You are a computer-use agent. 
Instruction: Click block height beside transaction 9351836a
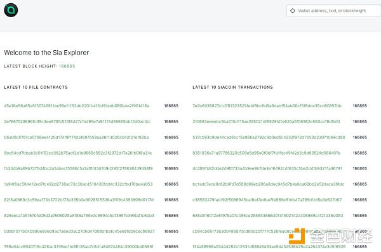(360, 153)
